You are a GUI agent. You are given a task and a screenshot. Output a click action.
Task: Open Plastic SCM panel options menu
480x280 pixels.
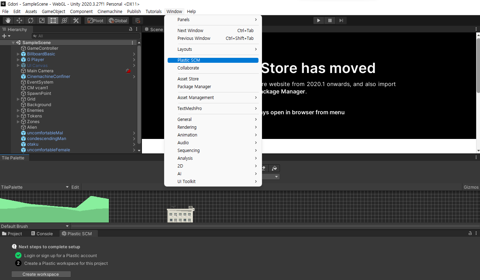click(x=476, y=233)
